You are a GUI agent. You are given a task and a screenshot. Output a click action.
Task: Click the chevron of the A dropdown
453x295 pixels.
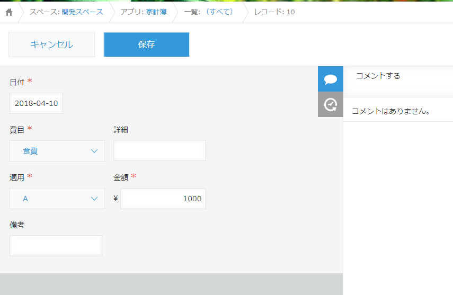click(94, 199)
